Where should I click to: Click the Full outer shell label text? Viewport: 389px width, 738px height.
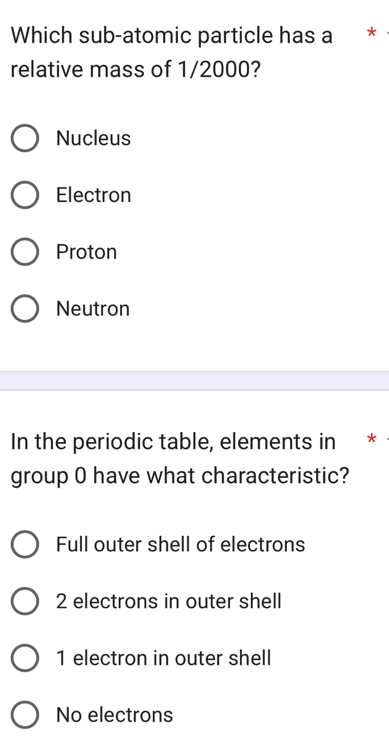coord(180,544)
